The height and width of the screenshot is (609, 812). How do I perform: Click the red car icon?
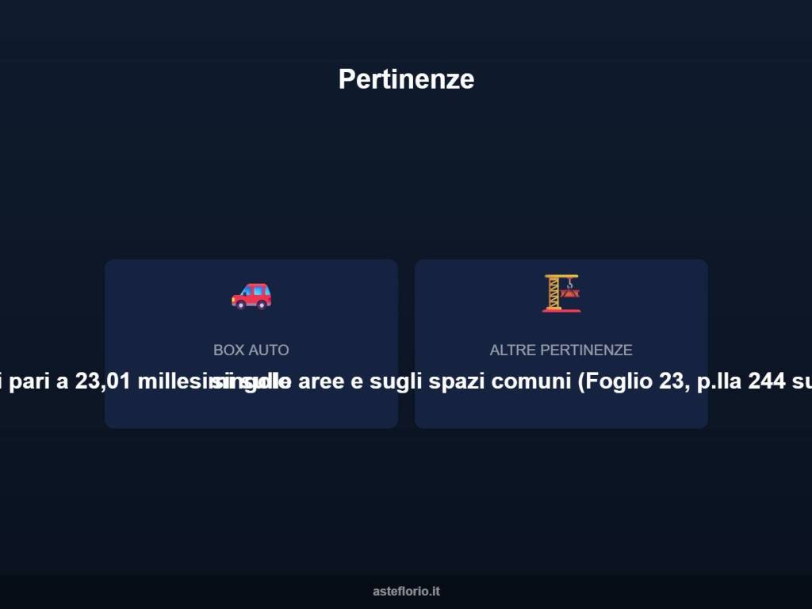click(x=251, y=296)
